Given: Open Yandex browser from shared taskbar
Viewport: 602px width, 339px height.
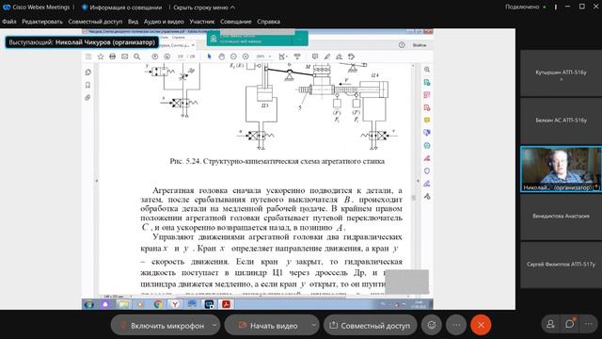Looking at the screenshot, I should (x=175, y=304).
